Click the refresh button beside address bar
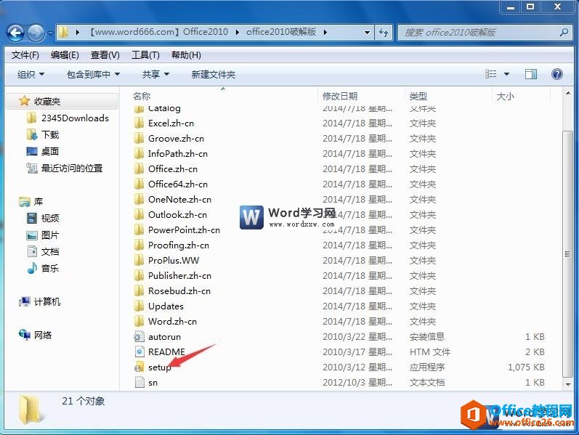The height and width of the screenshot is (435, 579). point(384,33)
